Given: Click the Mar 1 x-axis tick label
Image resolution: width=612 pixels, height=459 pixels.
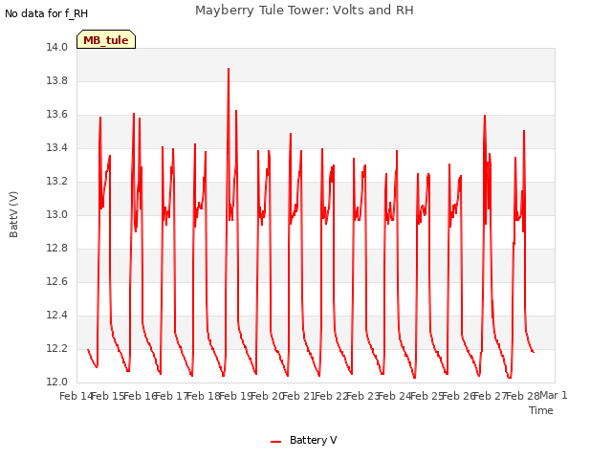Looking at the screenshot, I should click(x=554, y=395).
